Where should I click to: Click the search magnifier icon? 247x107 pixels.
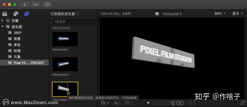(57, 22)
